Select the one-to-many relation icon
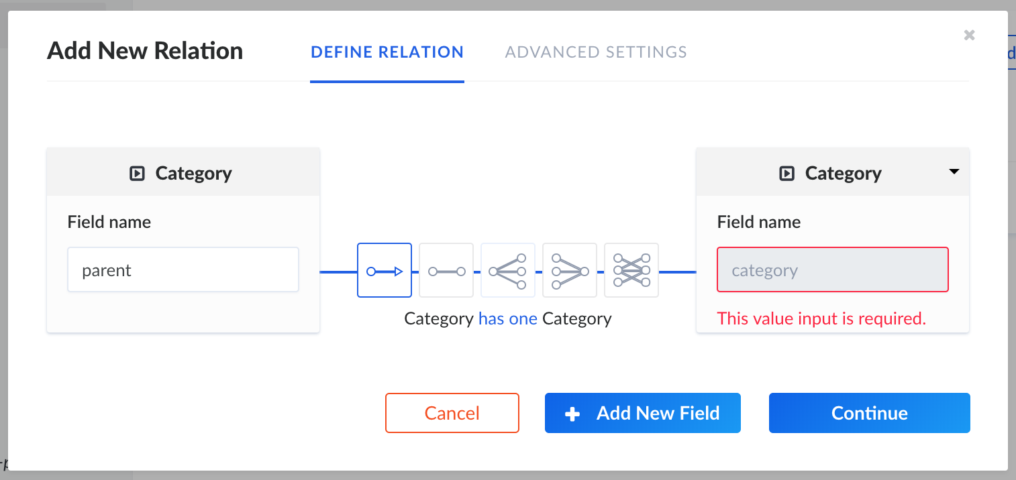 coord(570,270)
